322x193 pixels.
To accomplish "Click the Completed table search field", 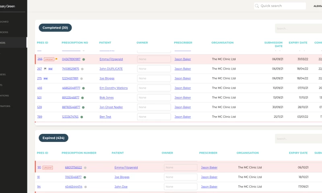I will (x=298, y=29).
